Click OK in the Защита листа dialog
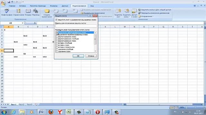This screenshot has width=206, height=115. coord(78,56)
